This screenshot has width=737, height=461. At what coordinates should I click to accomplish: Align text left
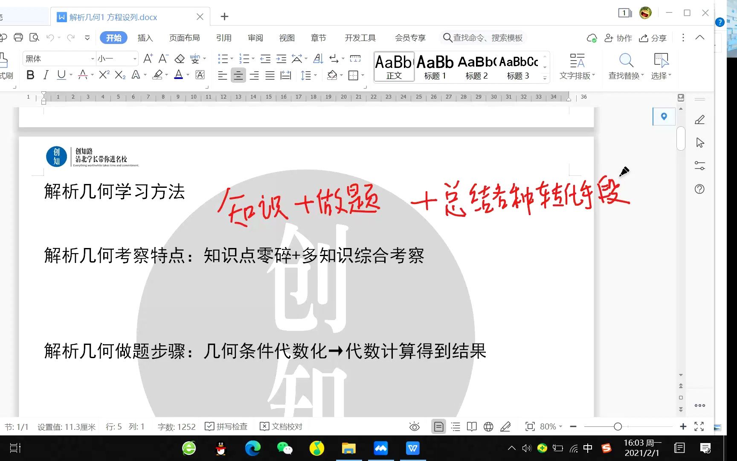click(222, 76)
